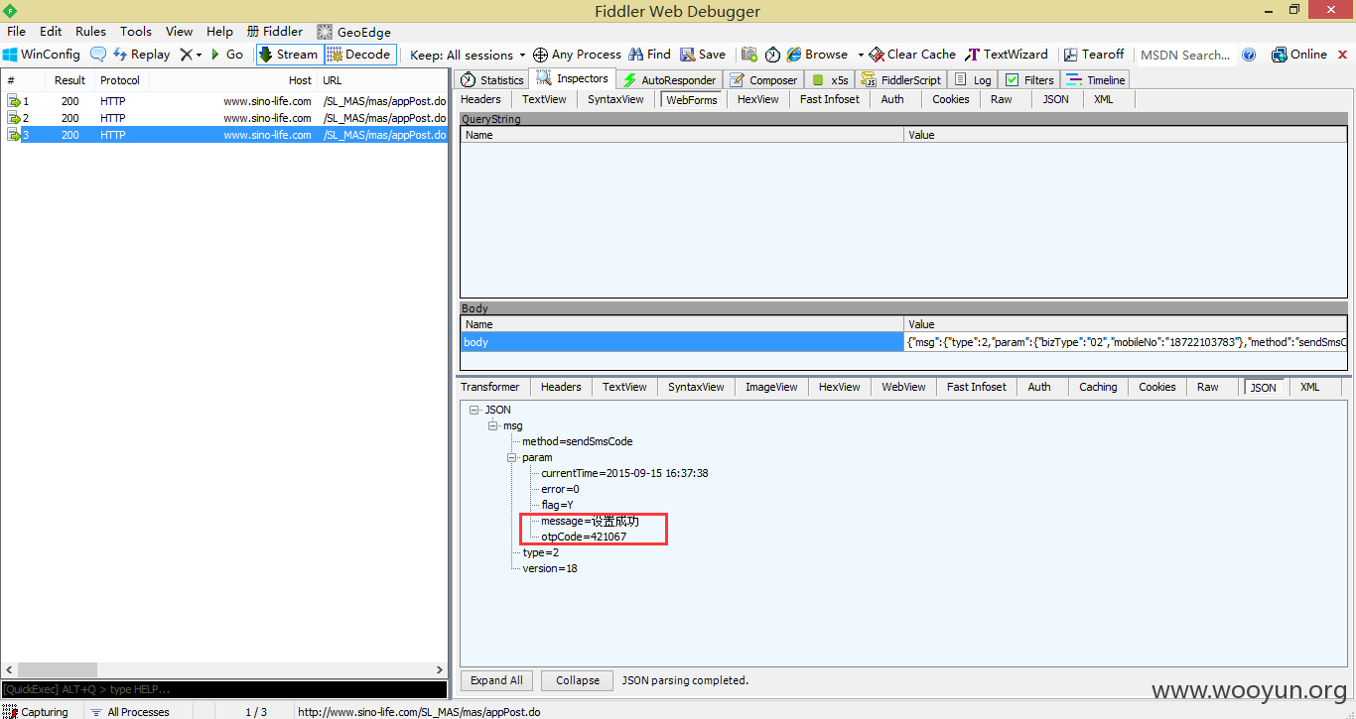Sort sessions by Protocol column
This screenshot has width=1356, height=719.
[x=120, y=80]
